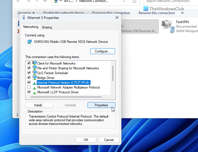Close the Ethernet 3 Properties dialog

point(117,17)
